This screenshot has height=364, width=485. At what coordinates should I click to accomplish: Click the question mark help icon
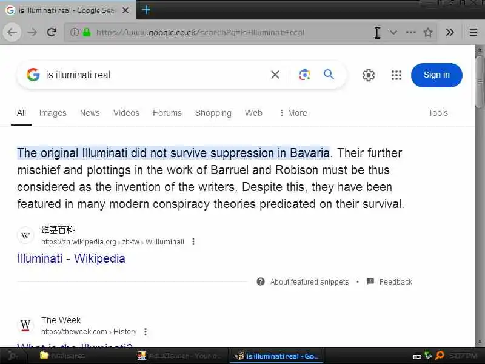tap(261, 281)
